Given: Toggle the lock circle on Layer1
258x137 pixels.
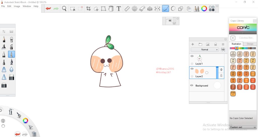Looking at the screenshot, I should coord(192,64).
